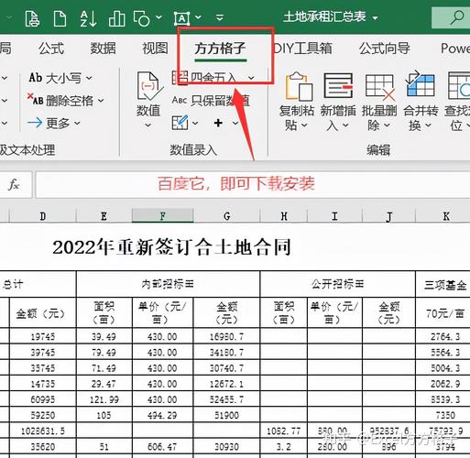Click the 只保留数值 button
The width and height of the screenshot is (470, 458).
[x=211, y=101]
